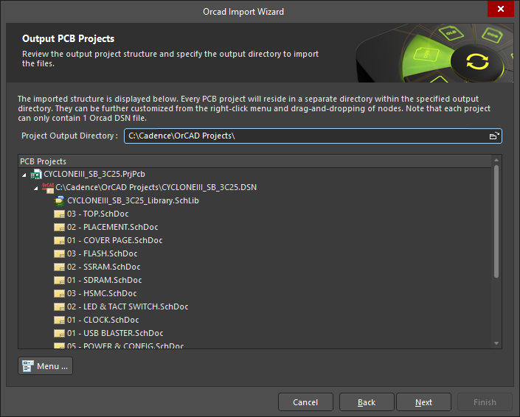This screenshot has height=417, width=520.
Task: Click the scroll up arrow of project list
Action: click(496, 160)
